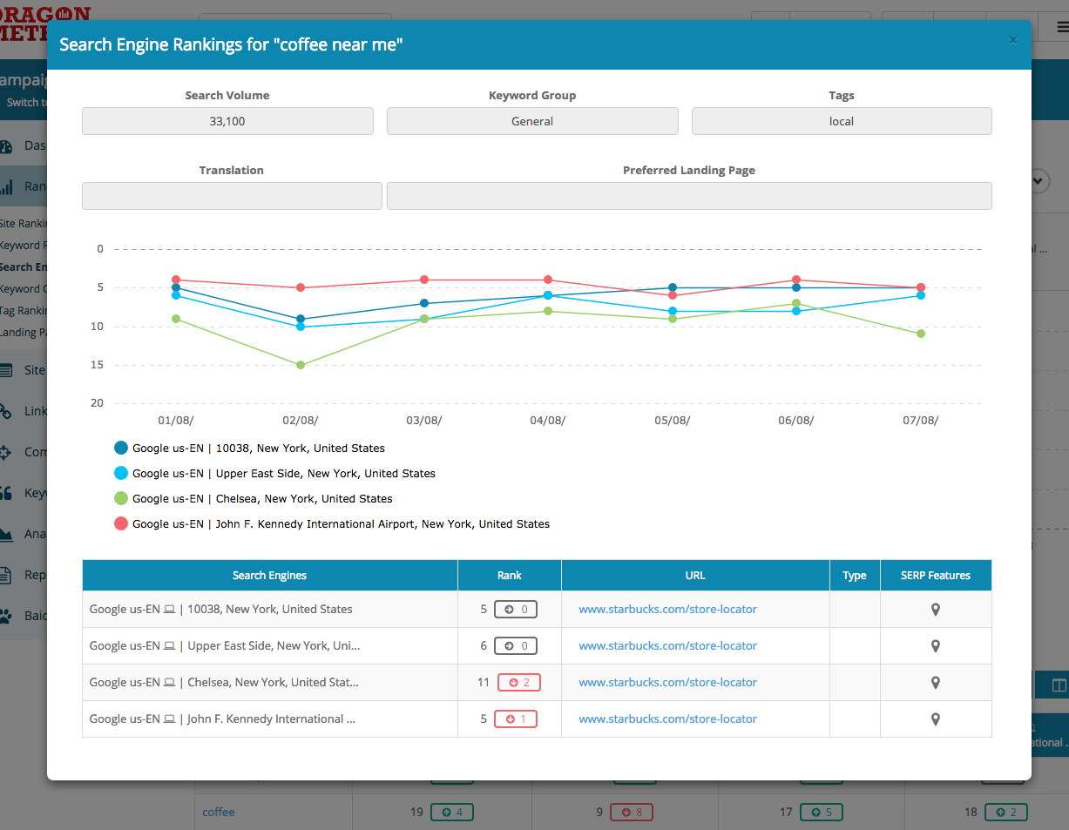
Task: Click the 02/08 Chelsea data point at 15
Action: [301, 365]
